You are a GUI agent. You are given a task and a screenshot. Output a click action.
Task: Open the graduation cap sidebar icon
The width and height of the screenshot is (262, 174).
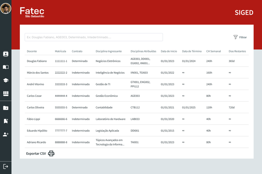click(x=6, y=80)
